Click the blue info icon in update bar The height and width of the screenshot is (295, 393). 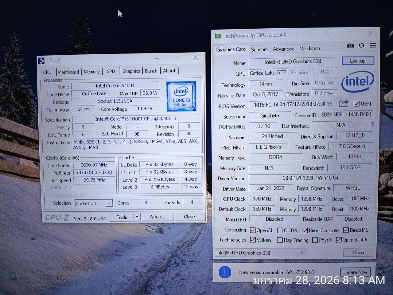click(225, 272)
